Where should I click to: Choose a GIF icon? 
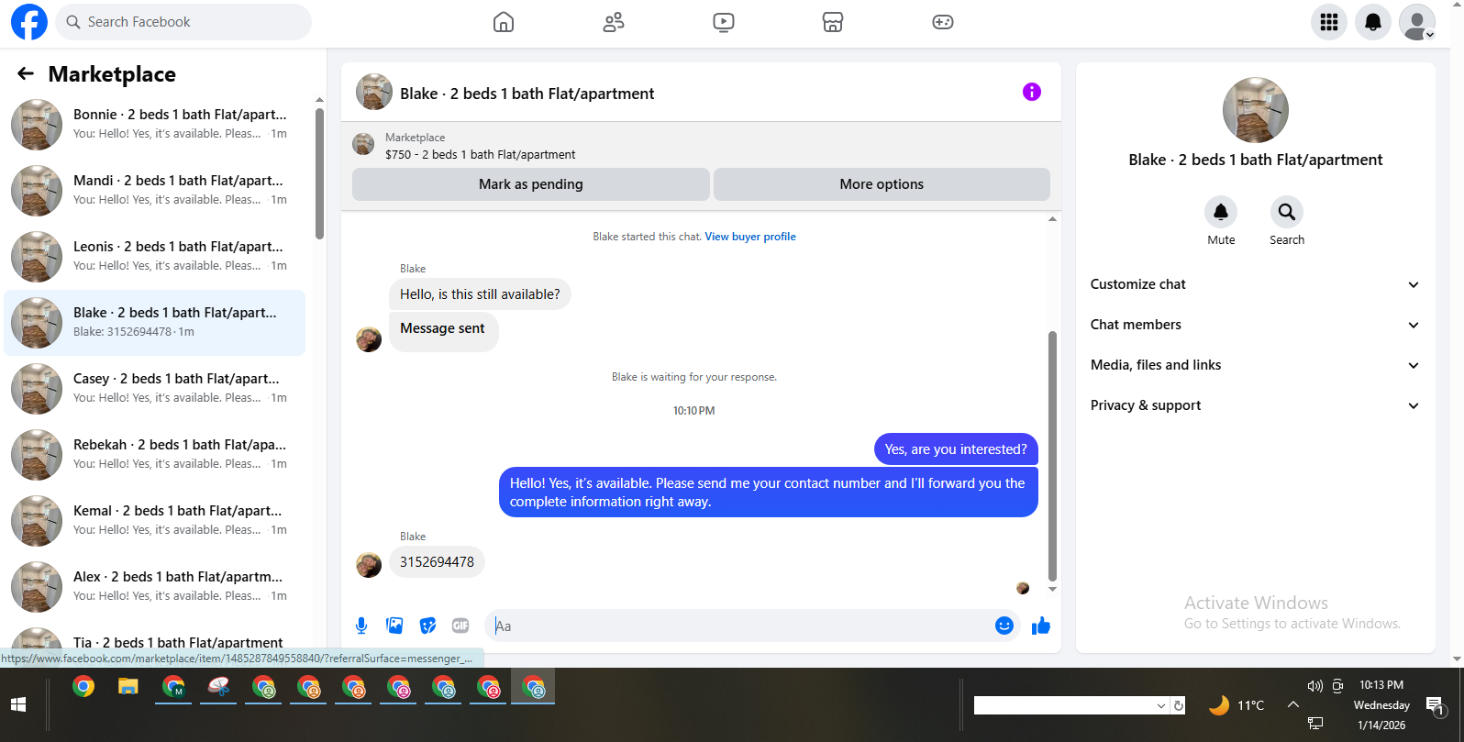(x=460, y=626)
